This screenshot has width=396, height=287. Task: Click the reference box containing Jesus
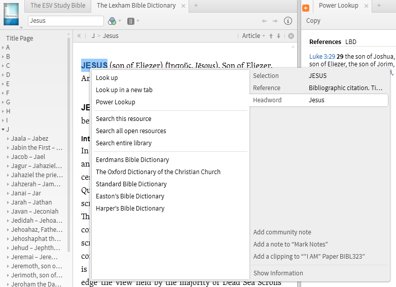click(66, 21)
